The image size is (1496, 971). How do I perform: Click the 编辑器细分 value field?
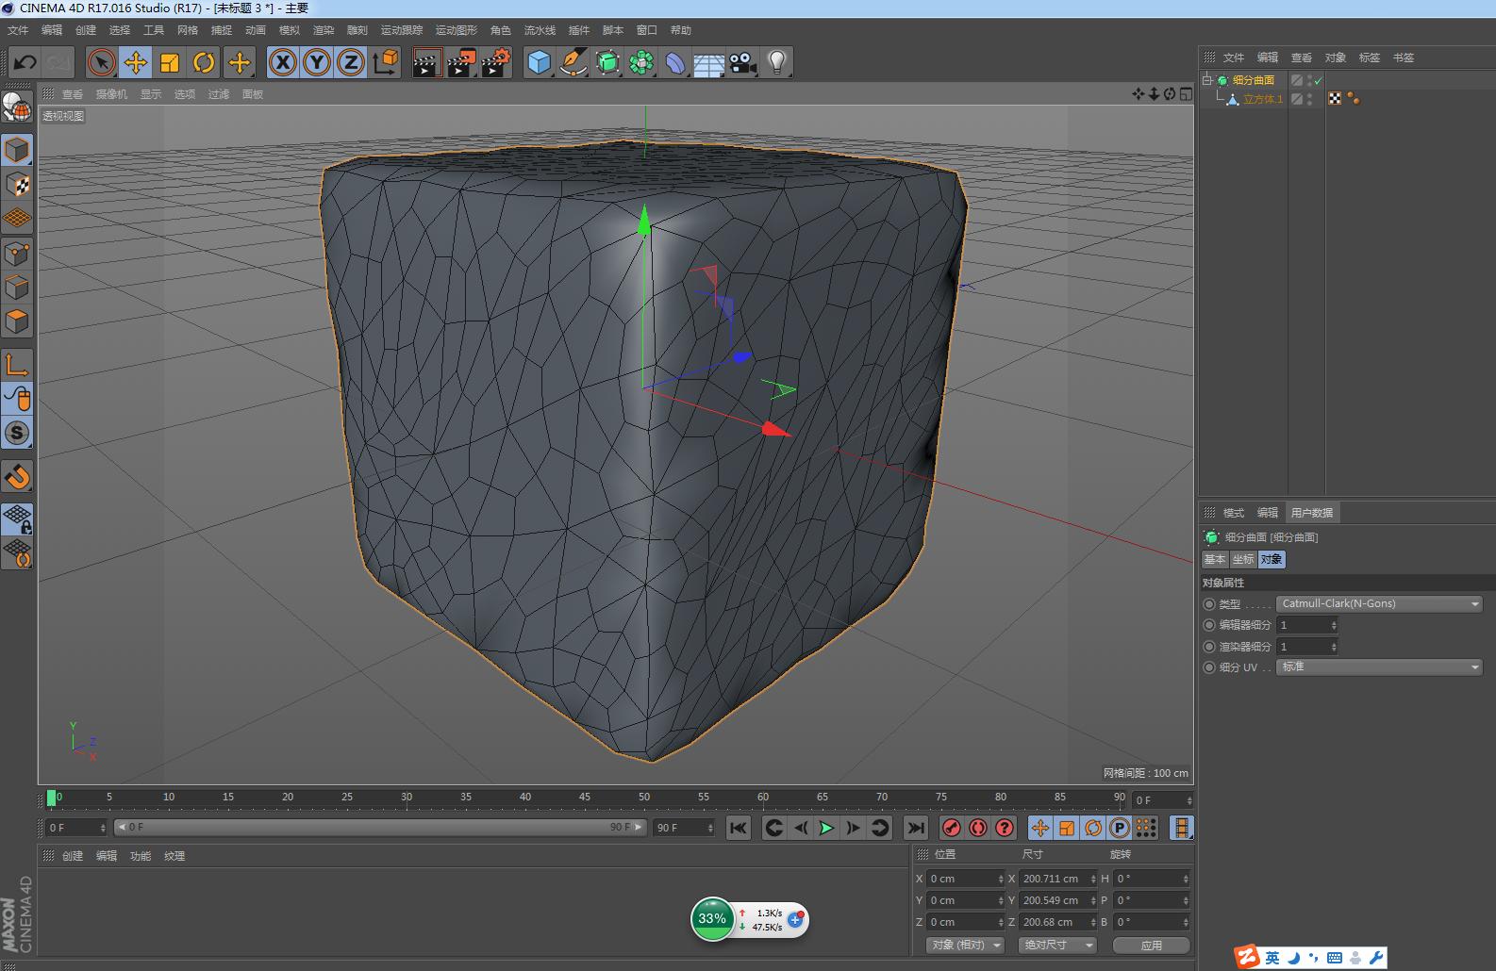click(1302, 625)
